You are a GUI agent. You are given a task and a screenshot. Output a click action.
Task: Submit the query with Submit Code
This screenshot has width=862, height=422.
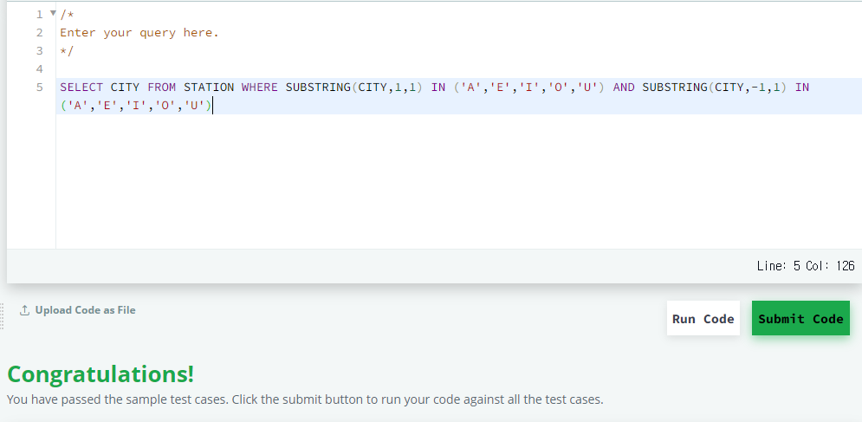pyautogui.click(x=800, y=318)
